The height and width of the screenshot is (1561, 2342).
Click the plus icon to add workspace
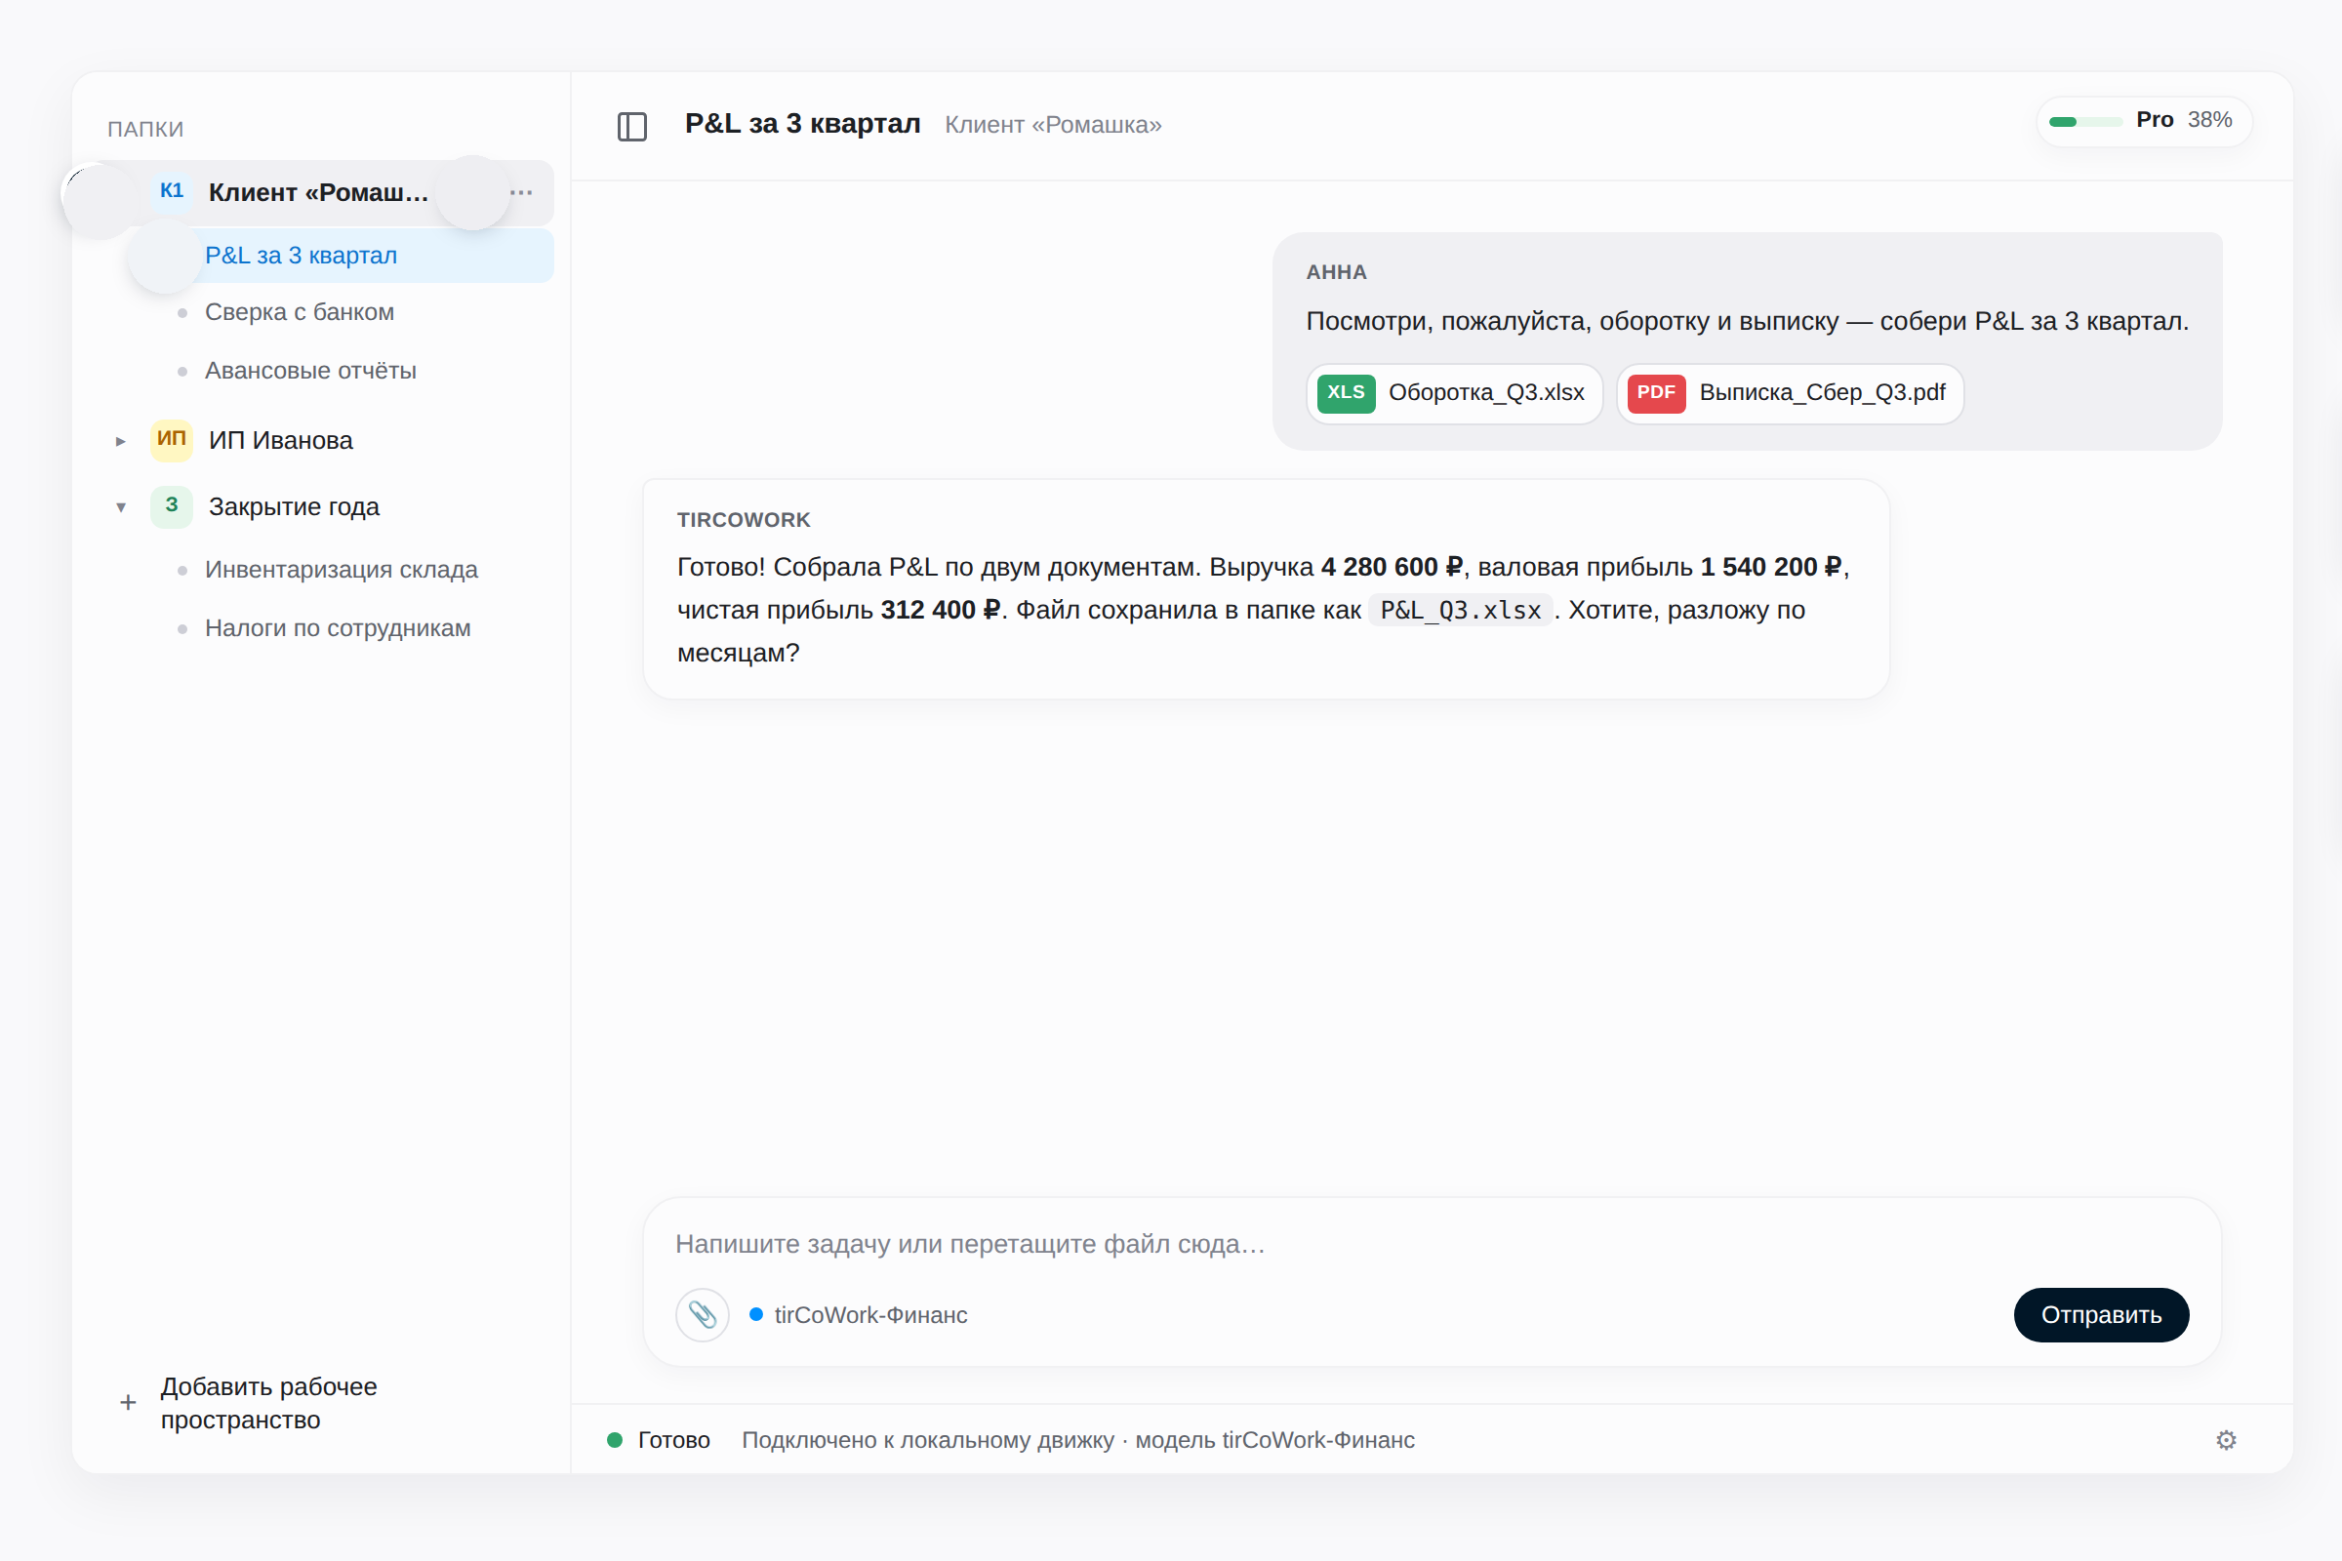point(128,1402)
